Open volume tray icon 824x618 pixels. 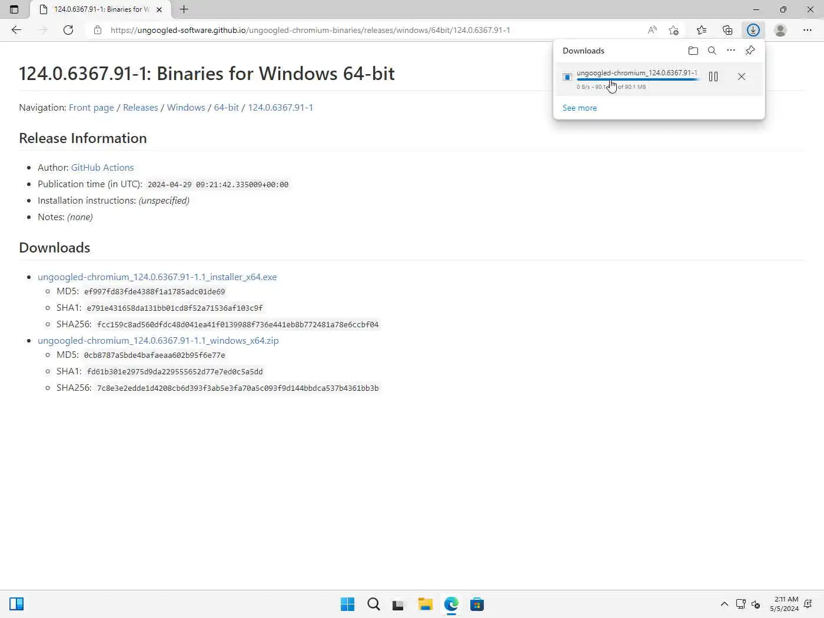756,604
